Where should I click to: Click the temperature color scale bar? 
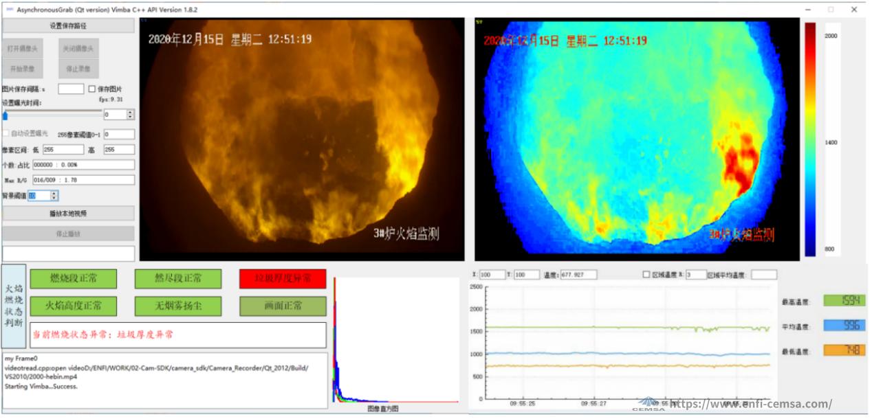[x=810, y=139]
